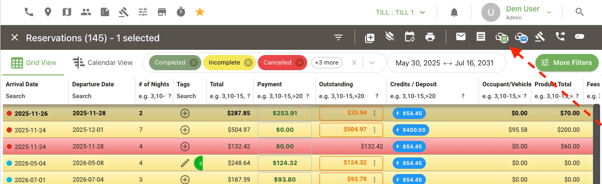
Task: Sort by Arrival Date column header
Action: click(22, 84)
